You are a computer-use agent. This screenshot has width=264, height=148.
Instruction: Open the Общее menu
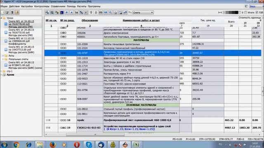click(4, 7)
